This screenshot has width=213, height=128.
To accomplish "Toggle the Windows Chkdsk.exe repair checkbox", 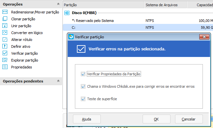I will 83,86.
